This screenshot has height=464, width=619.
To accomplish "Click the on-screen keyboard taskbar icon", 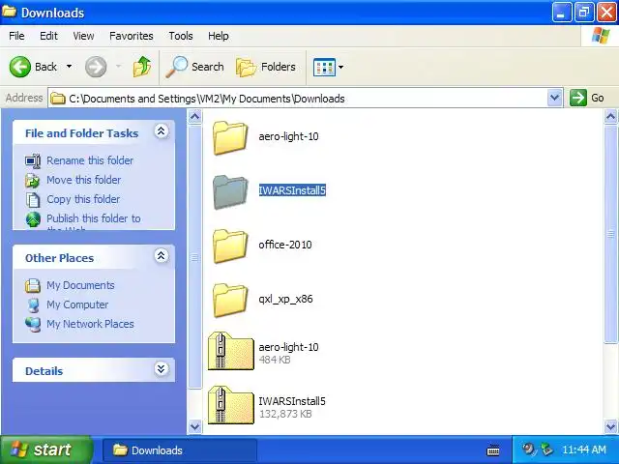I will (493, 450).
